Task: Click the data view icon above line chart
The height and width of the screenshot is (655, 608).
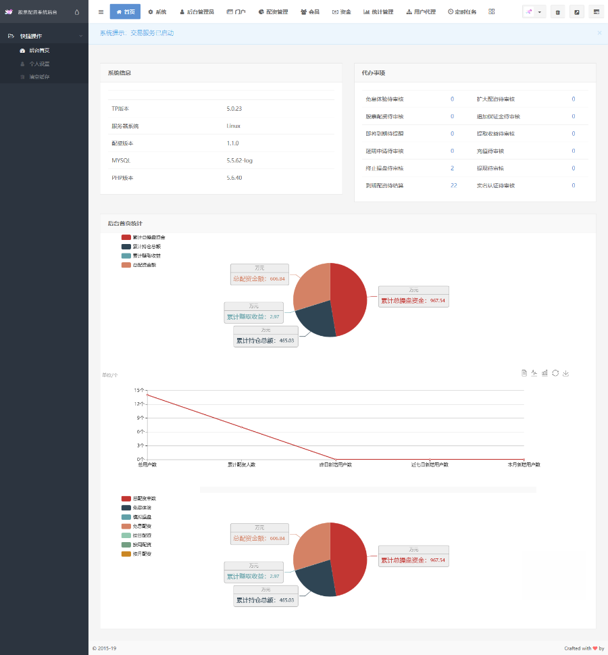Action: (x=524, y=372)
